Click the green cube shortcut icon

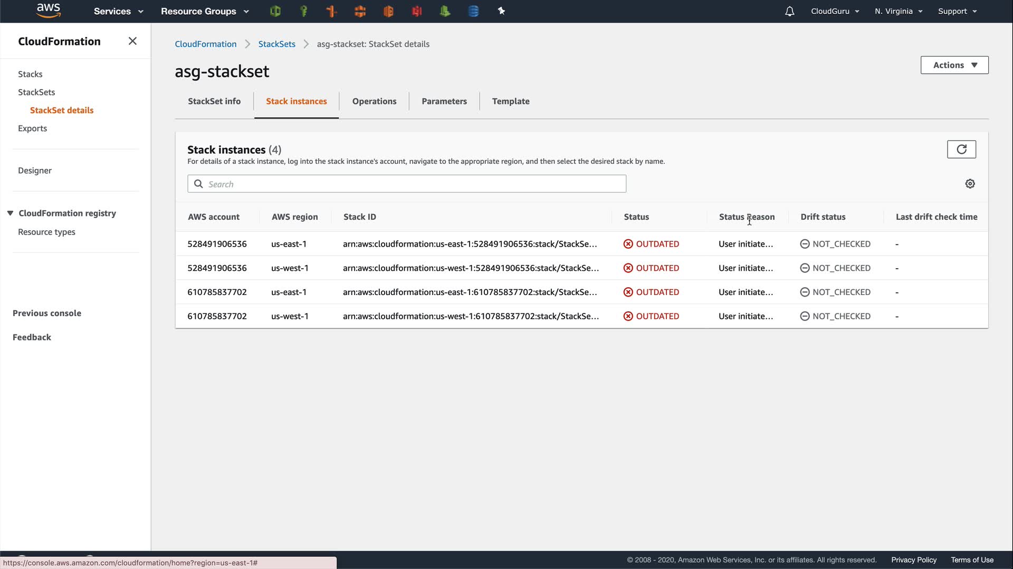[x=275, y=11]
